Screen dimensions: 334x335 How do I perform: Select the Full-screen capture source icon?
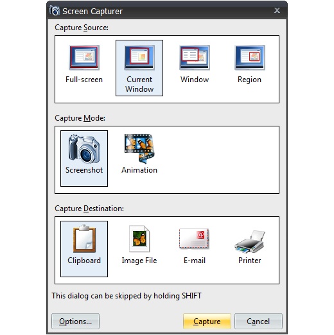coord(84,57)
